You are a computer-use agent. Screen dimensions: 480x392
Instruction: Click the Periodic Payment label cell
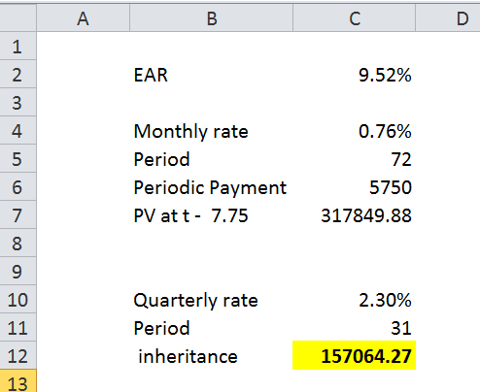[211, 187]
